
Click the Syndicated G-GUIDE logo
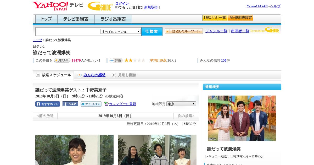pyautogui.click(x=265, y=30)
